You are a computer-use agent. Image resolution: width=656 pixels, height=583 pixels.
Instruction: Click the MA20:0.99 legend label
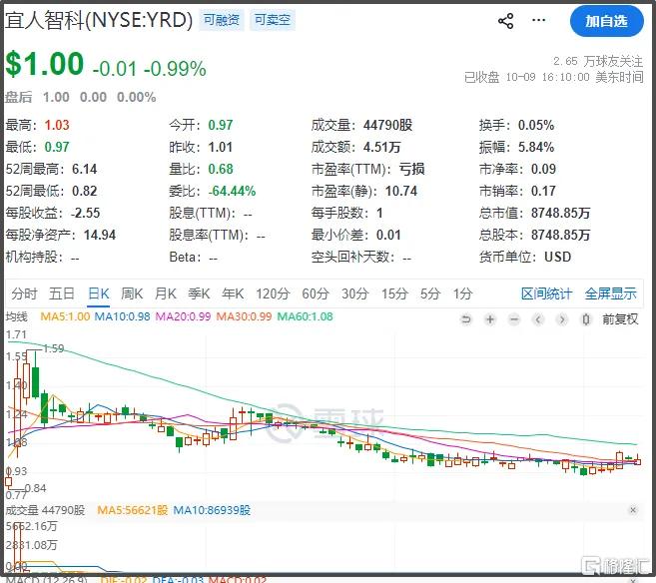coord(183,316)
